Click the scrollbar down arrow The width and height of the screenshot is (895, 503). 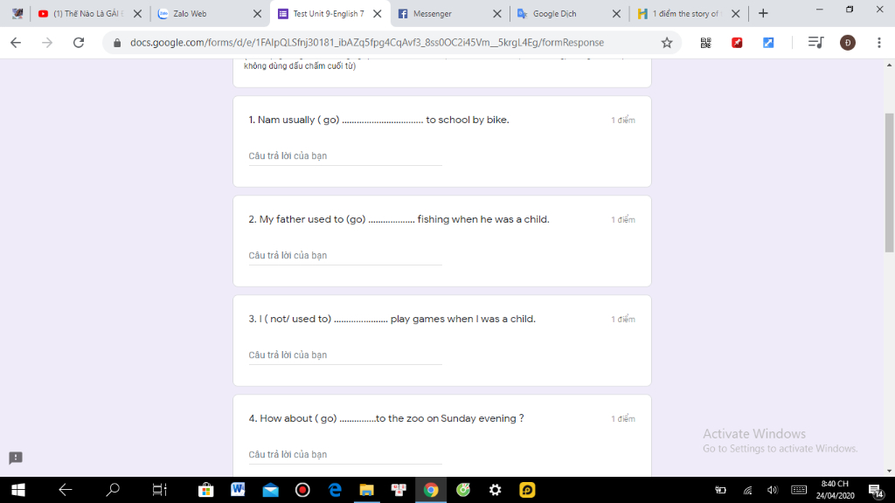coord(889,471)
